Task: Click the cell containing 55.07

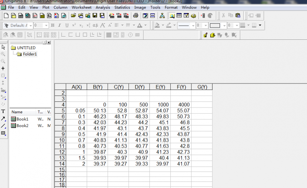Action: click(181, 111)
